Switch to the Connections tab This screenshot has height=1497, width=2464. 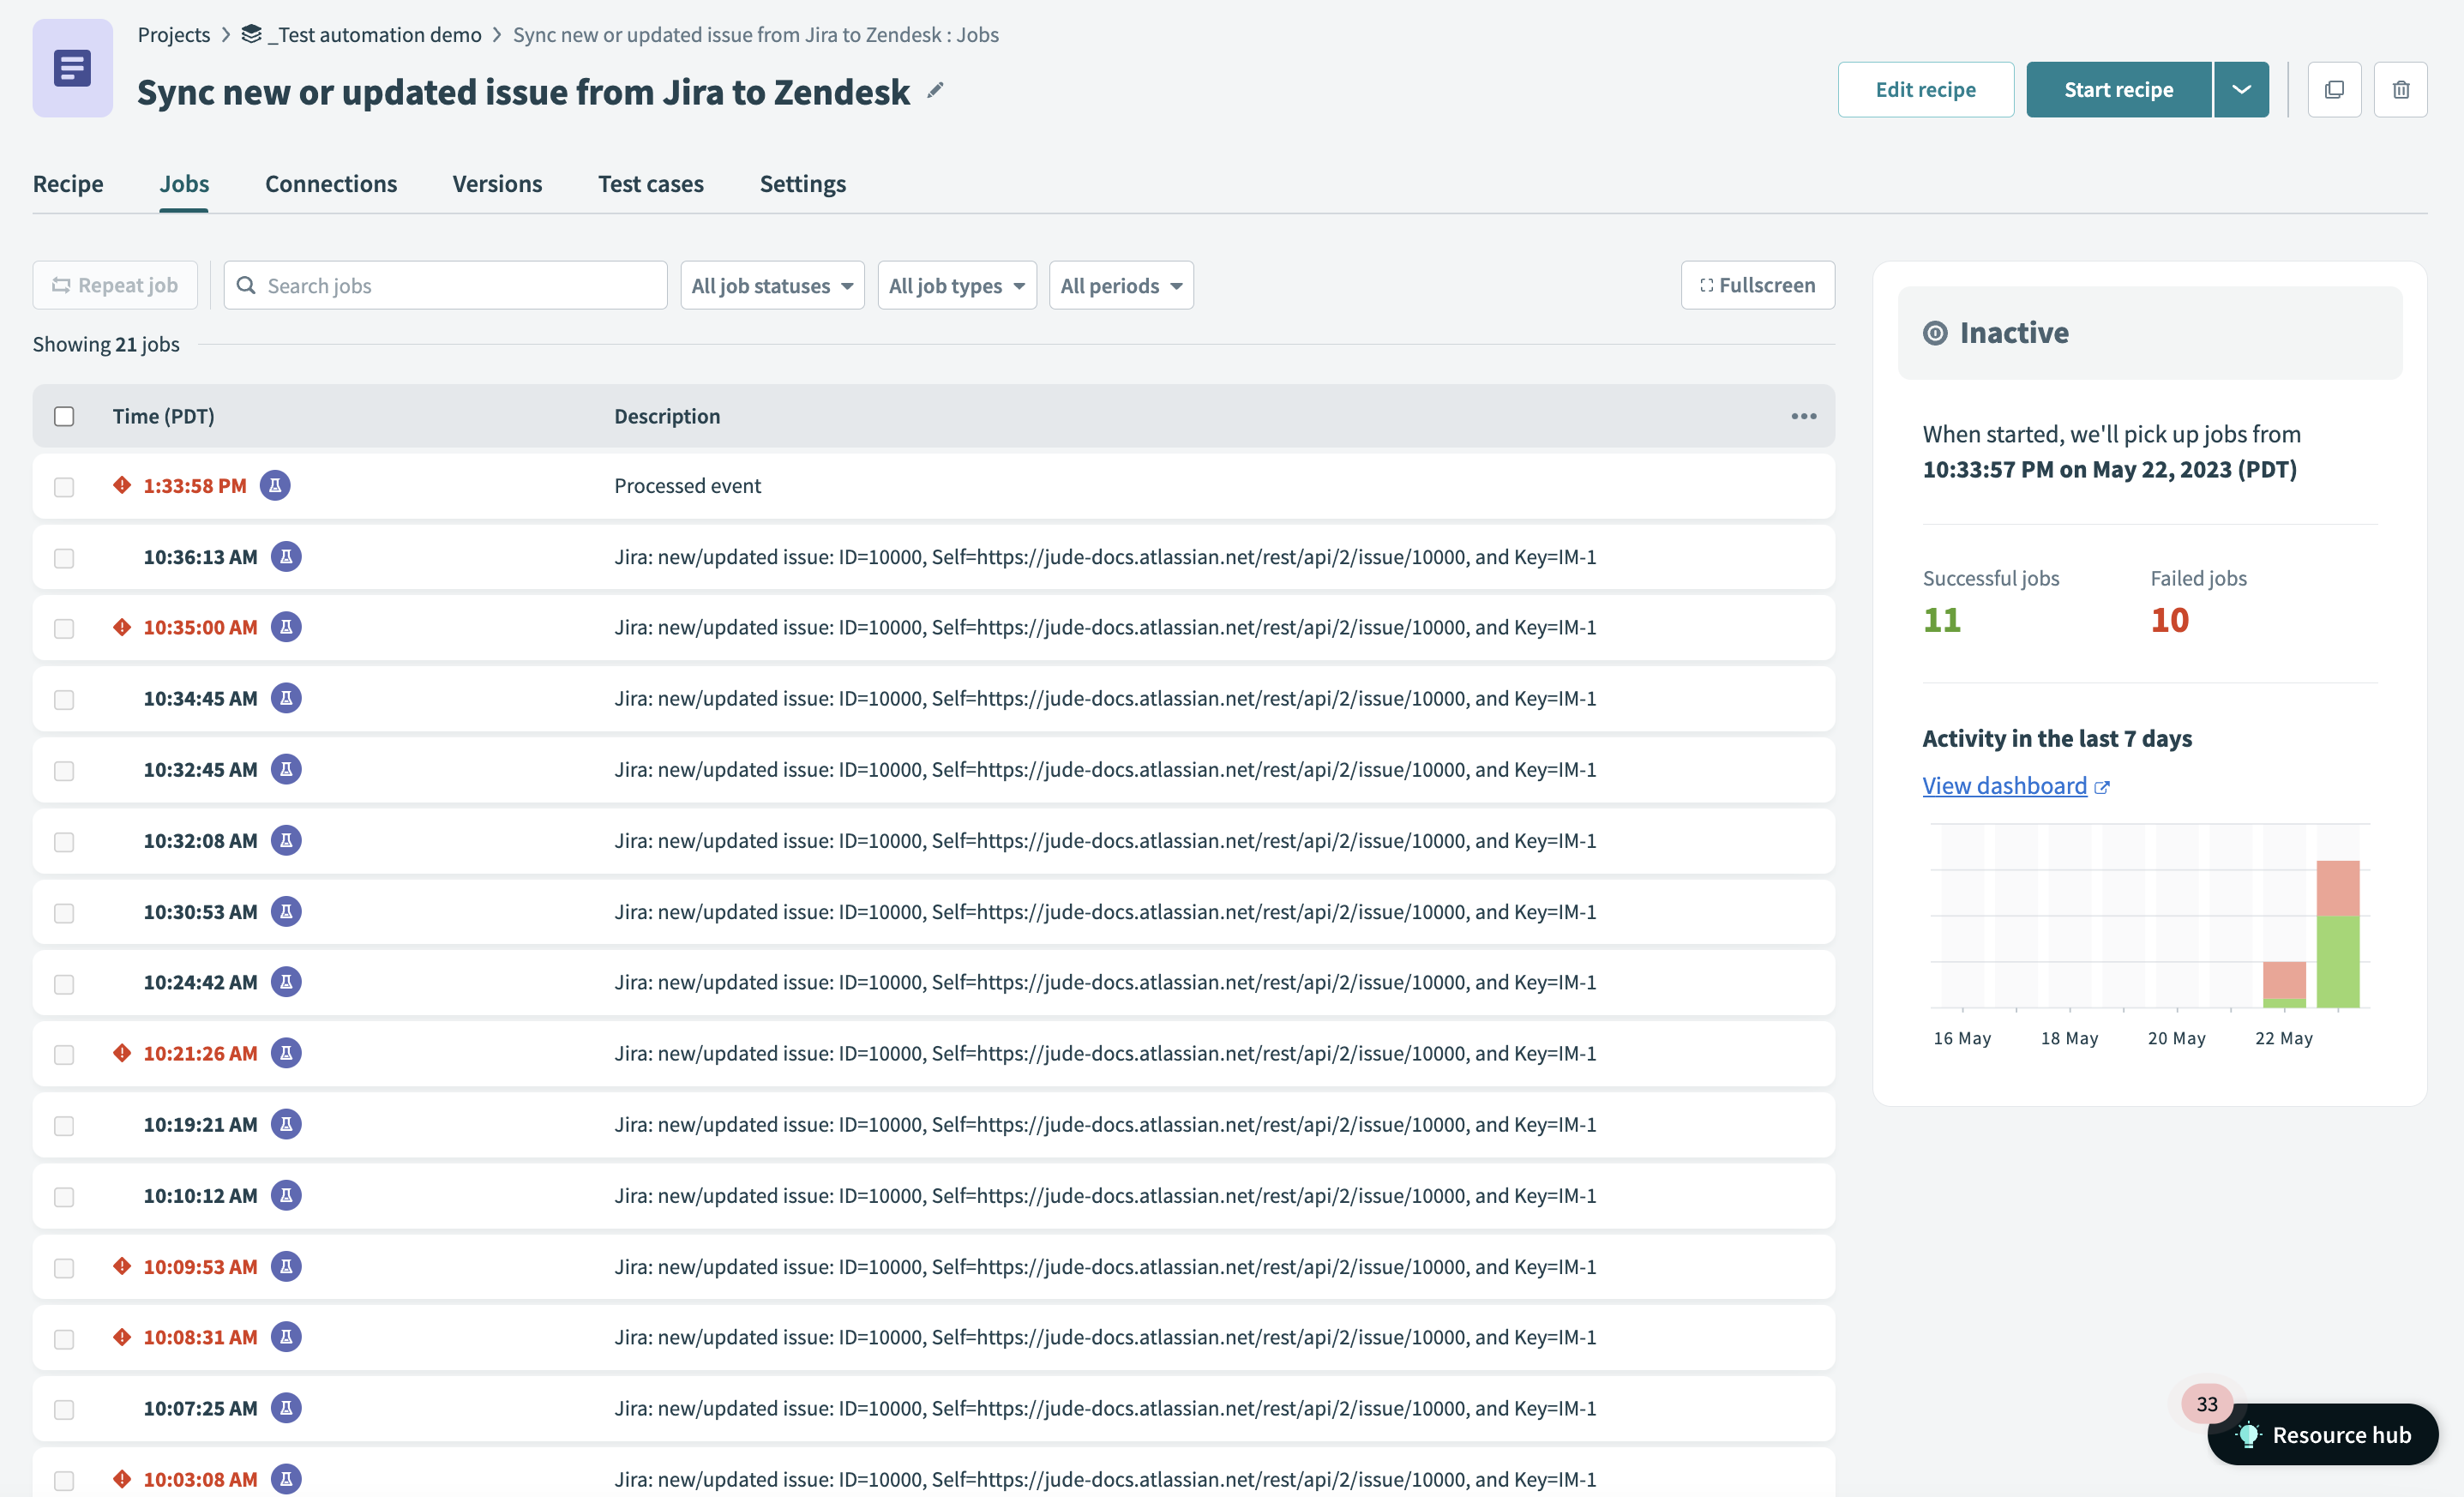tap(331, 181)
